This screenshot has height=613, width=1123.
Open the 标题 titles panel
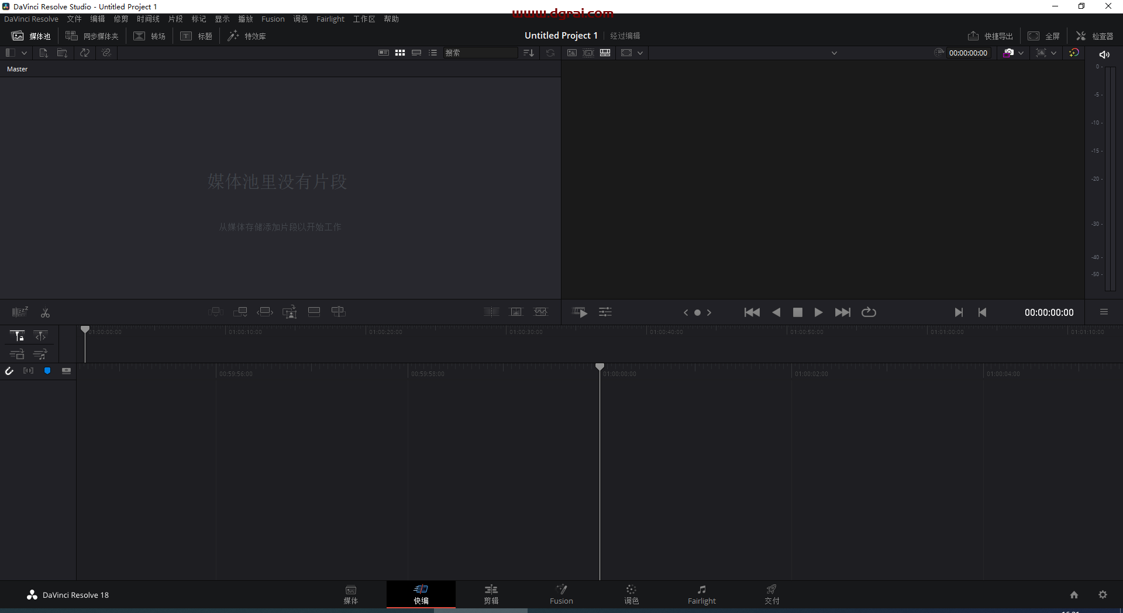(196, 36)
